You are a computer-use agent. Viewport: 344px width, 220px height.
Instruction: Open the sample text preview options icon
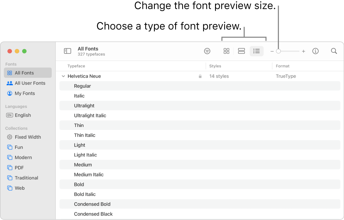tap(207, 51)
